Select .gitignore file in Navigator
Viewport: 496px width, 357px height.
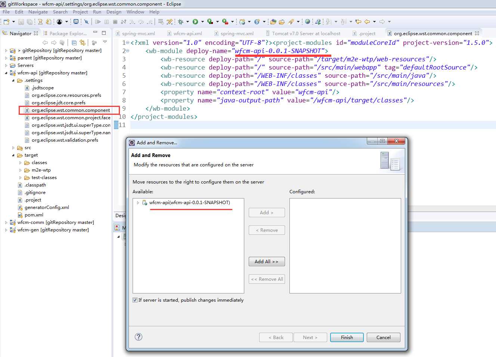click(35, 193)
